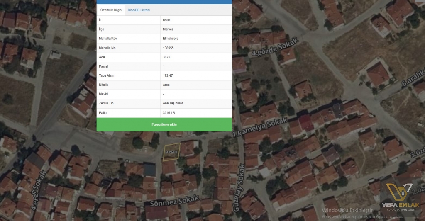This screenshot has height=221, width=425.
Task: Click the highlighted parcel 3825/1 on map
Action: 171,152
